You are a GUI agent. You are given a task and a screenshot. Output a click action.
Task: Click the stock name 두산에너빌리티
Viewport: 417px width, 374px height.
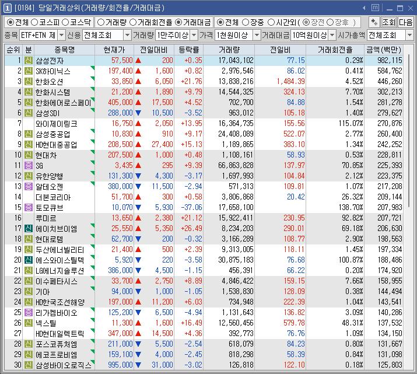coord(60,250)
